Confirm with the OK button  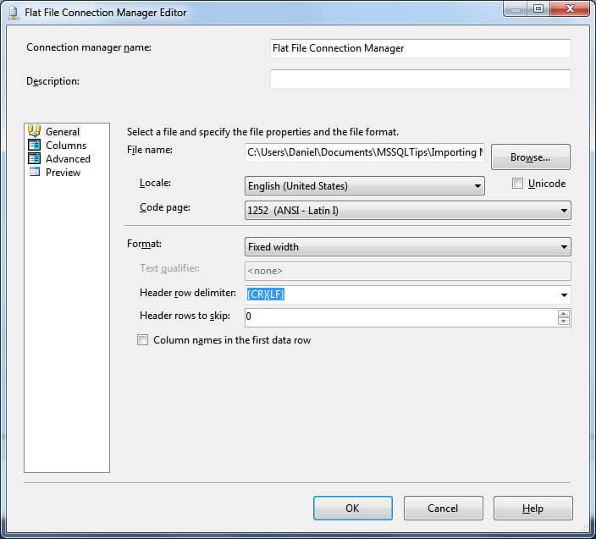(353, 508)
